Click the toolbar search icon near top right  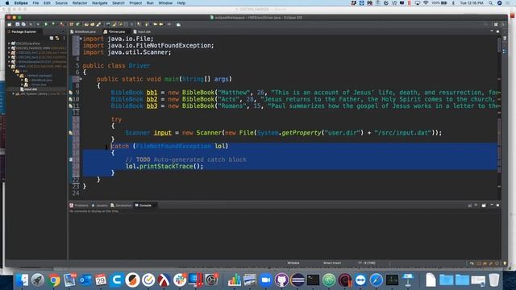(485, 24)
